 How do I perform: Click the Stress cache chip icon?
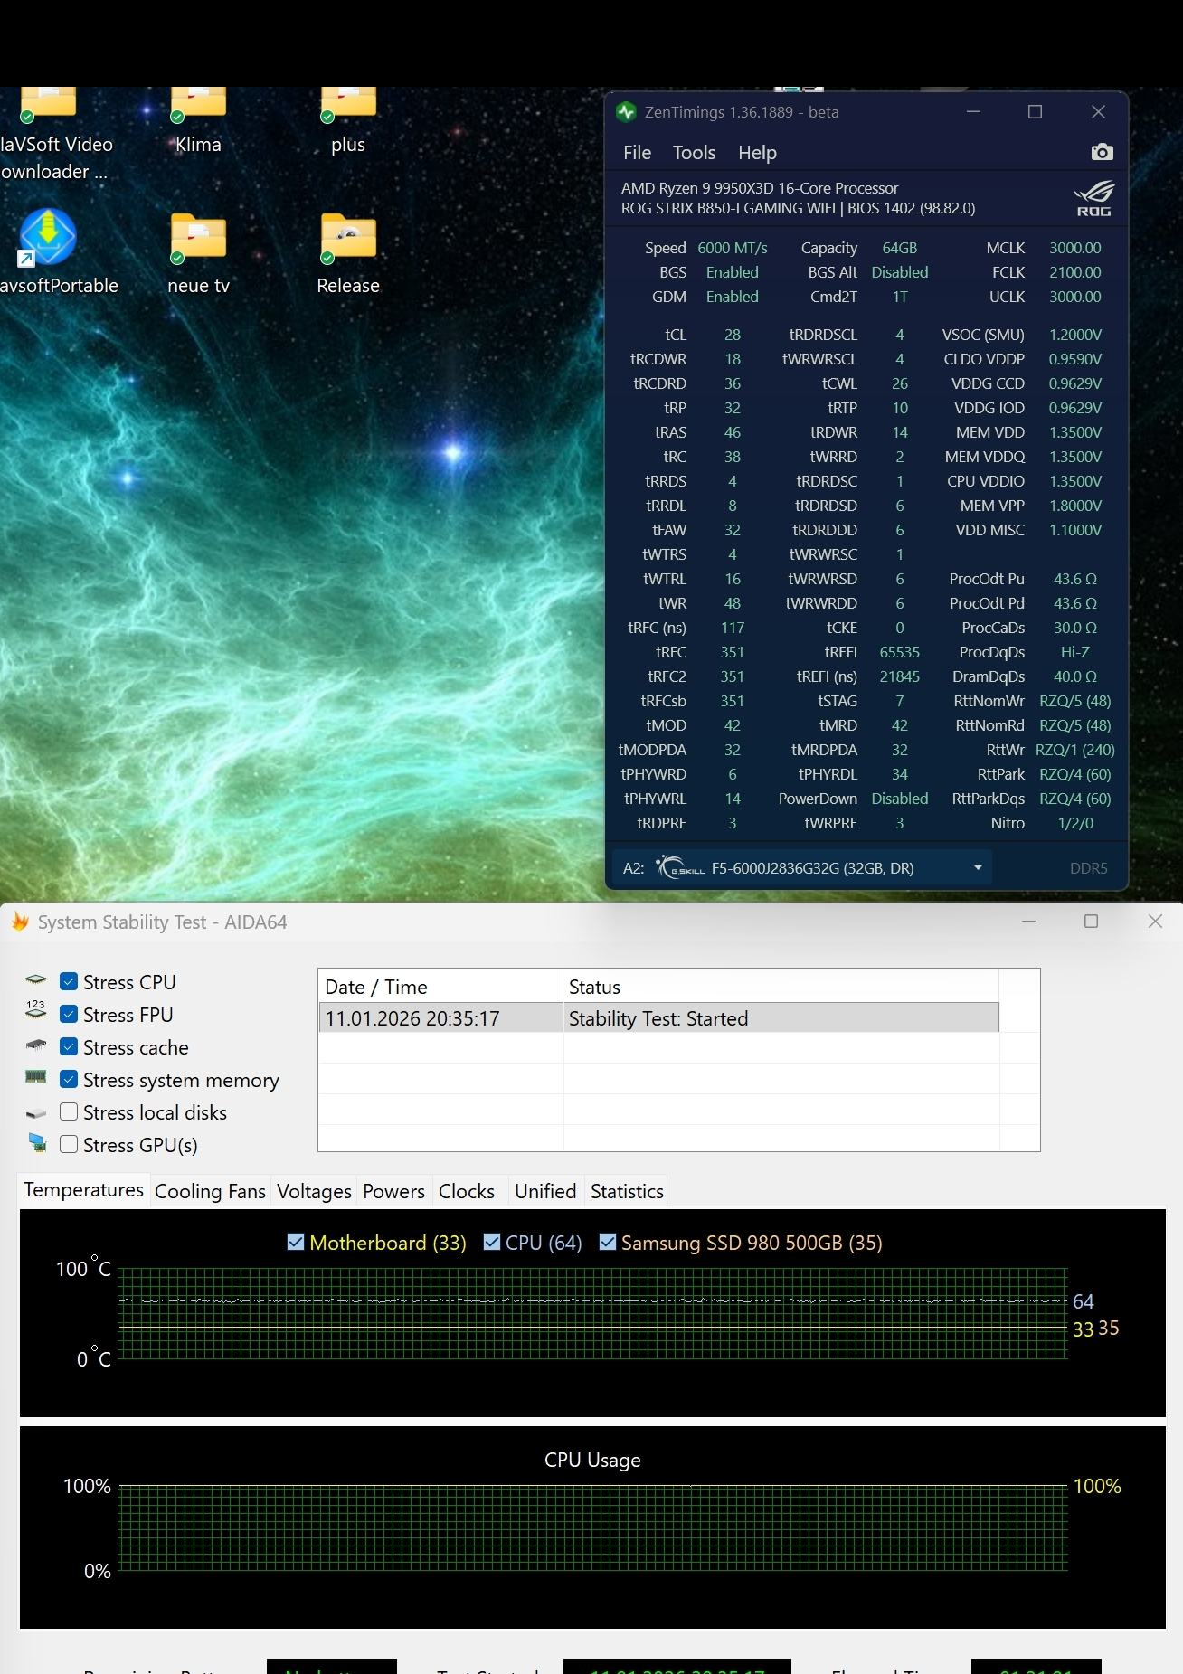coord(36,1045)
